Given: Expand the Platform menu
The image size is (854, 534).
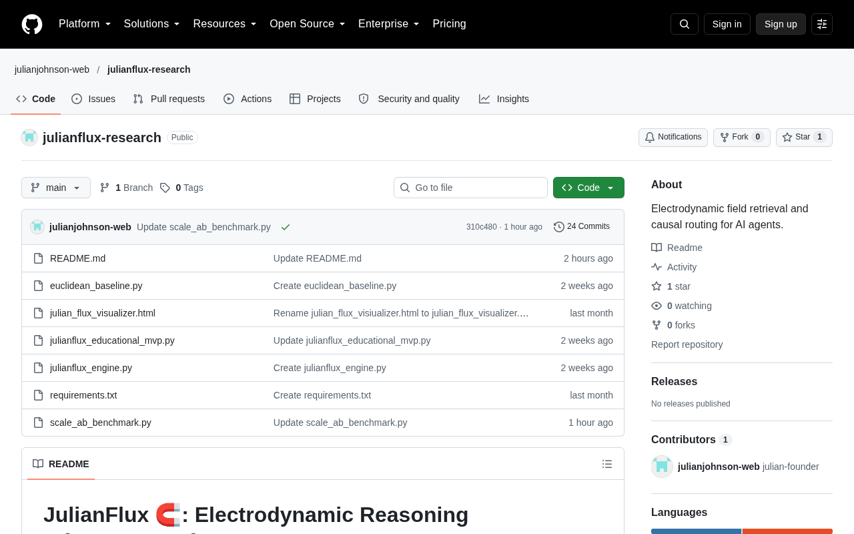Looking at the screenshot, I should (x=85, y=24).
